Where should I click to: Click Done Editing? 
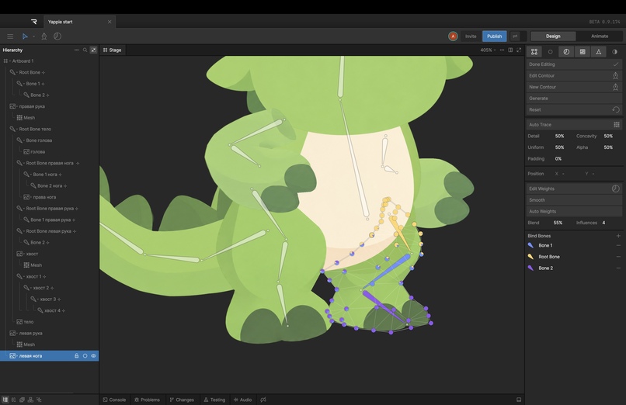[x=574, y=64]
